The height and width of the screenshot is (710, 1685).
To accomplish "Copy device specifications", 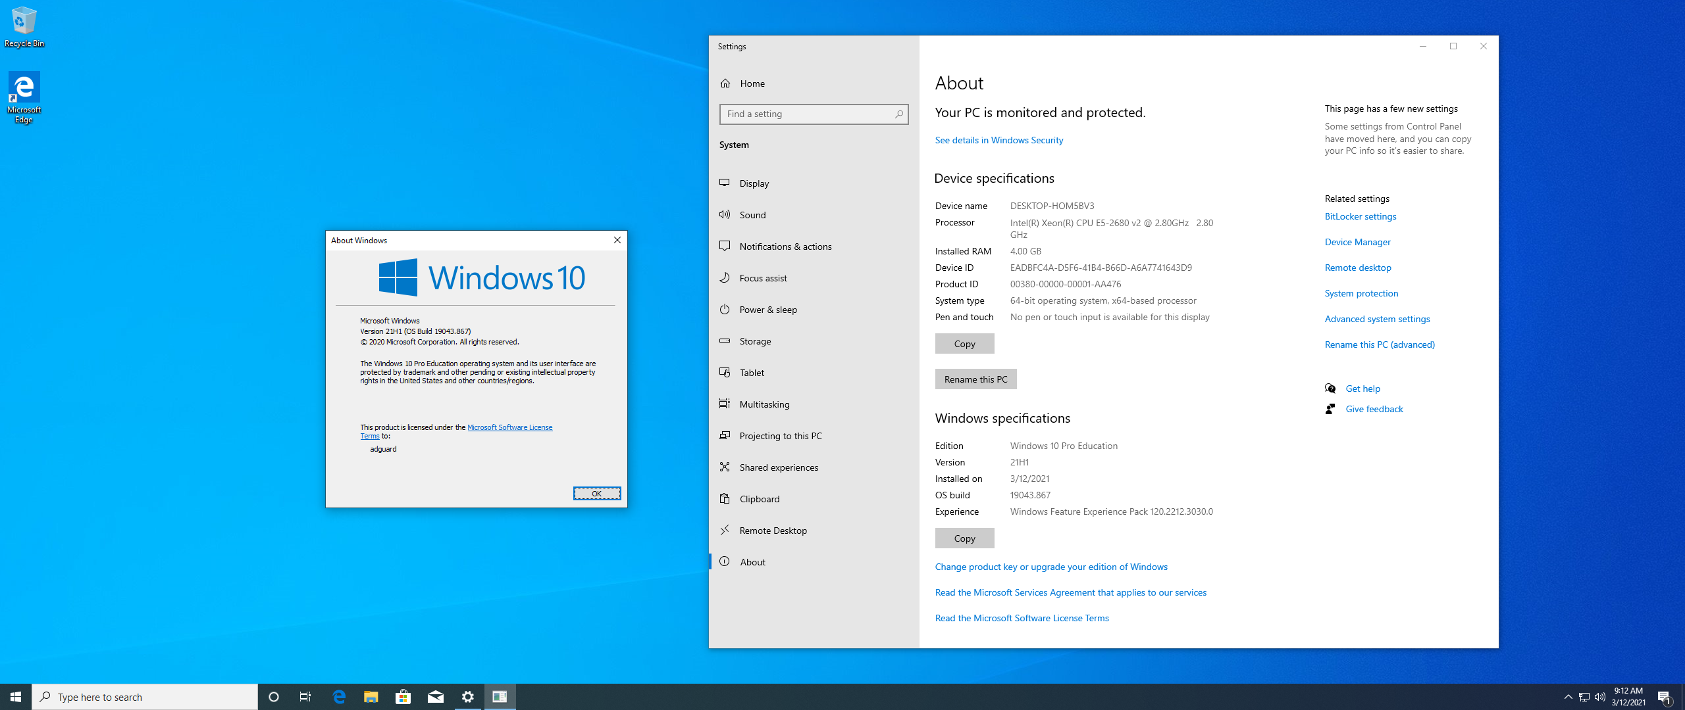I will point(964,344).
